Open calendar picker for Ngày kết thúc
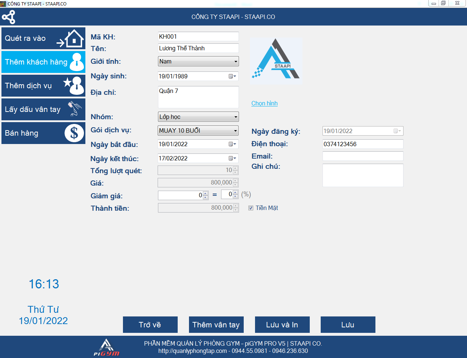The height and width of the screenshot is (358, 467). (232, 158)
